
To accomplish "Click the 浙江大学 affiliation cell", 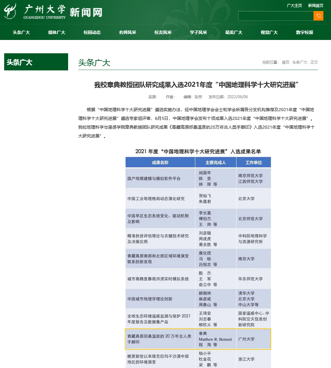I will (254, 359).
